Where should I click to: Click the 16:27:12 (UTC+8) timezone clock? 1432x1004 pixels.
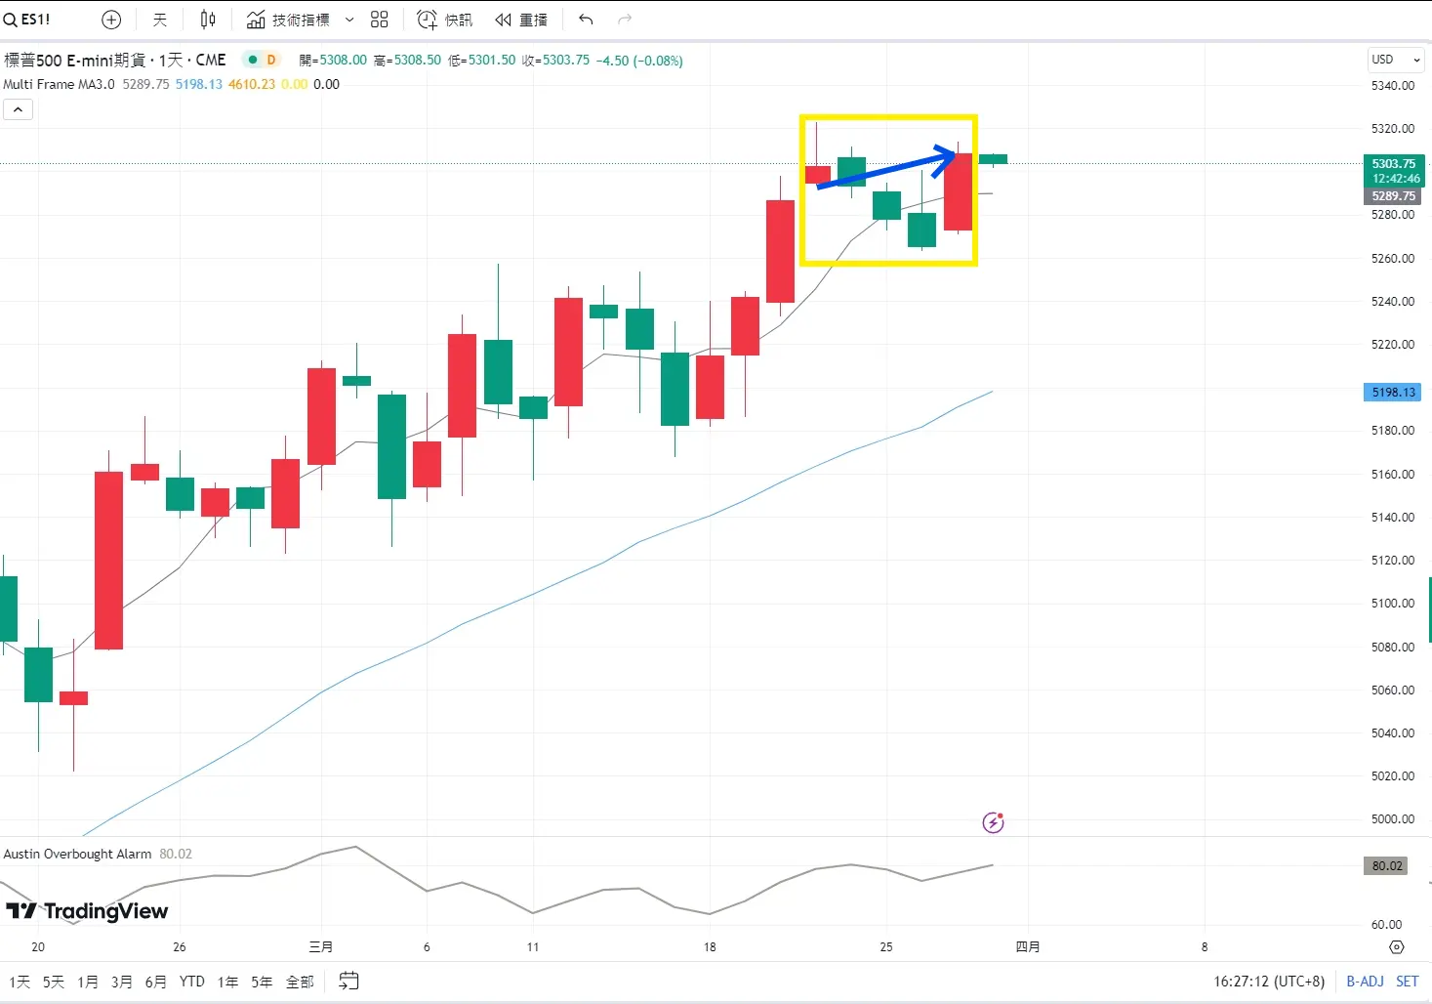tap(1269, 982)
